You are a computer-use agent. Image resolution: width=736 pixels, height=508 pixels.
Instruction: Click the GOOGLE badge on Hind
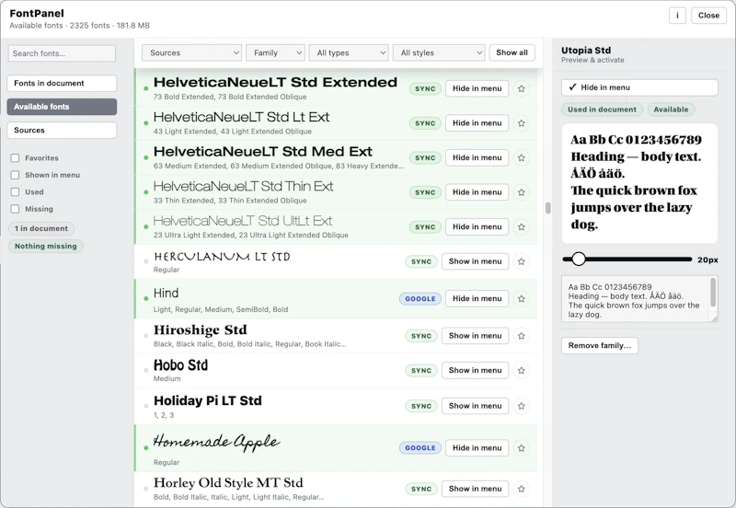tap(420, 298)
